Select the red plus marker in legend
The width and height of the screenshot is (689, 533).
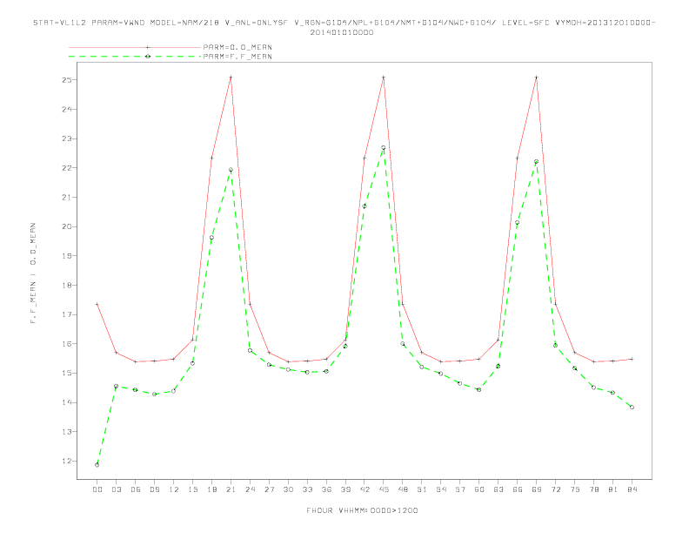tap(148, 47)
